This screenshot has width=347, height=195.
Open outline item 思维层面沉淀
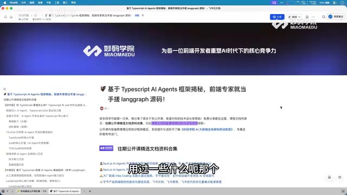point(16,165)
